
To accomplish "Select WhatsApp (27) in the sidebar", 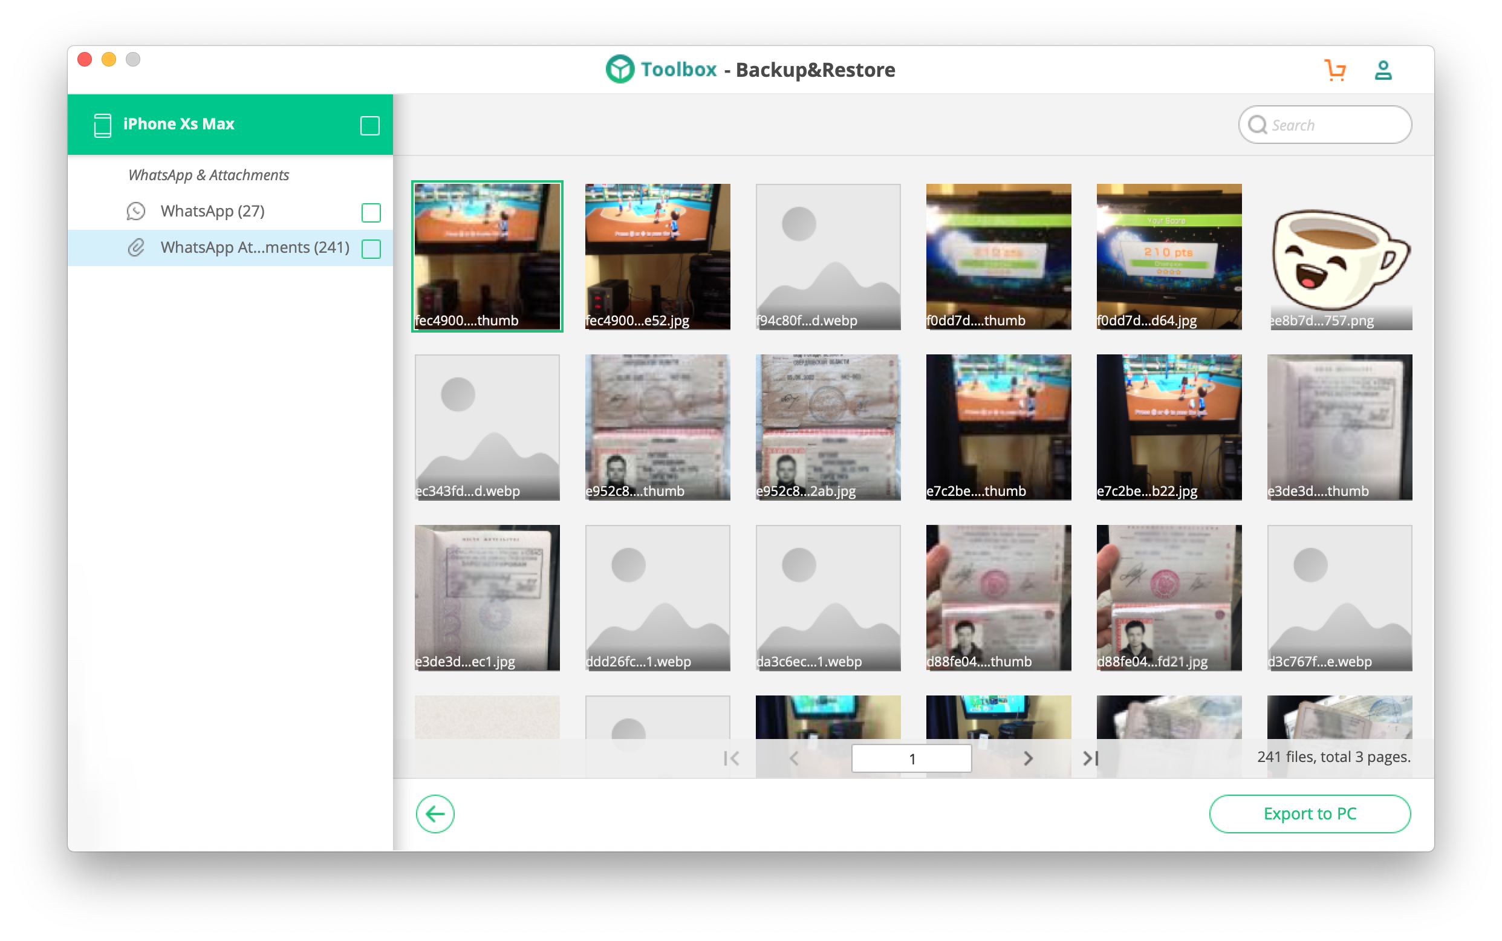I will pyautogui.click(x=212, y=212).
